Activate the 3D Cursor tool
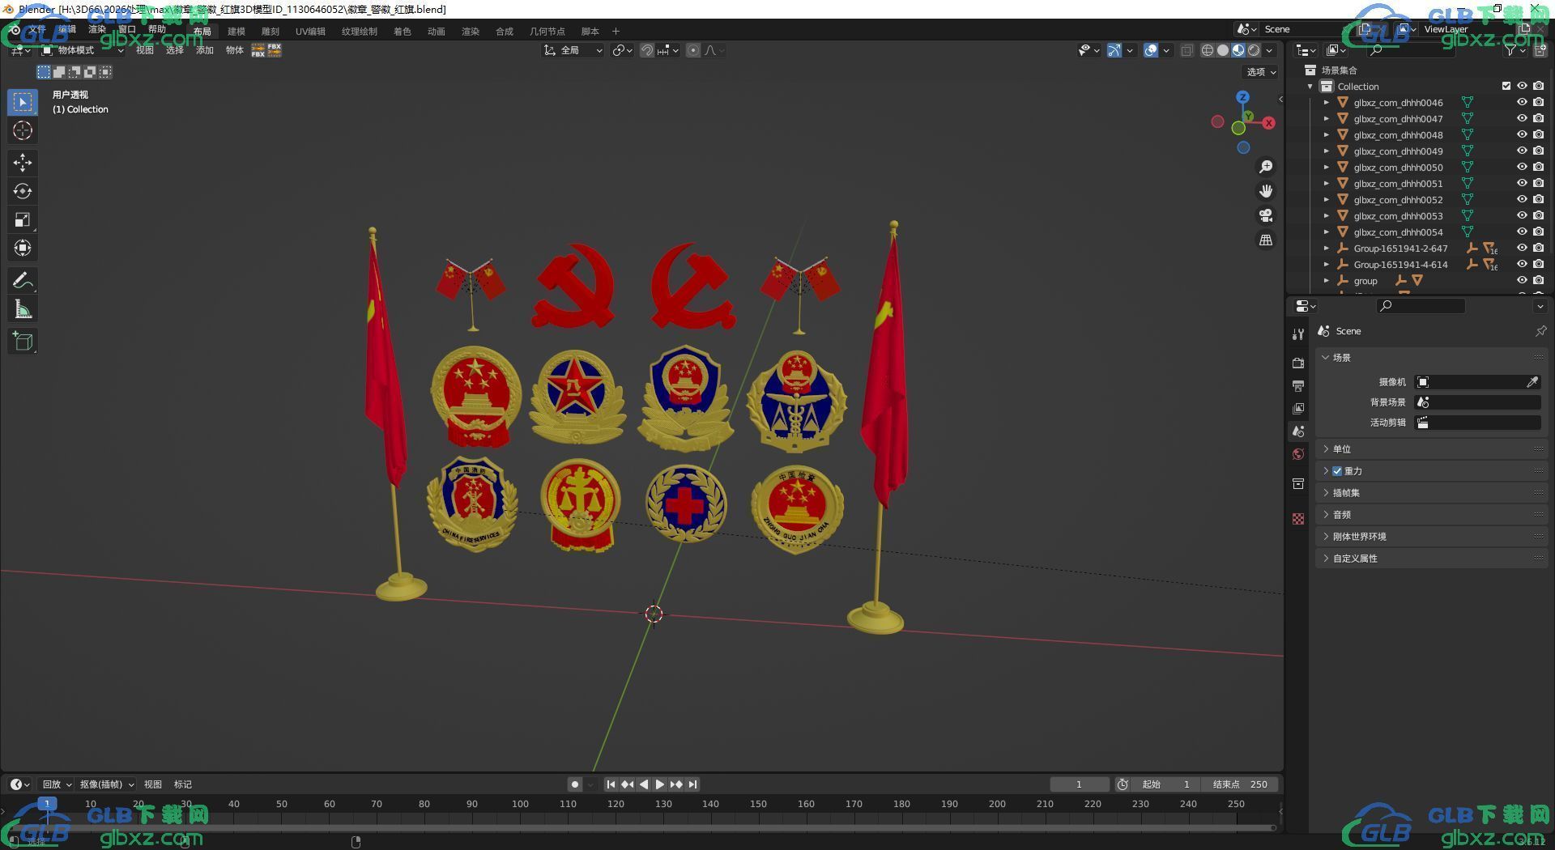 [x=23, y=130]
